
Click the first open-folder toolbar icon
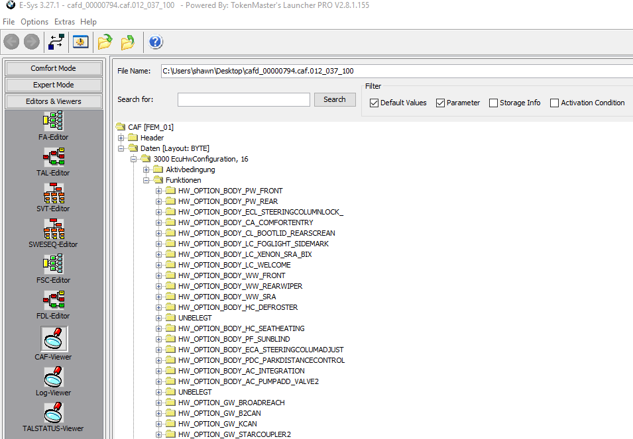105,42
